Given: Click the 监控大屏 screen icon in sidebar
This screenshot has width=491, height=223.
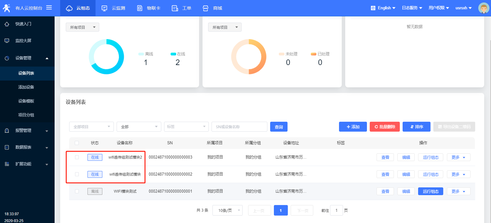Looking at the screenshot, I should click(x=7, y=41).
